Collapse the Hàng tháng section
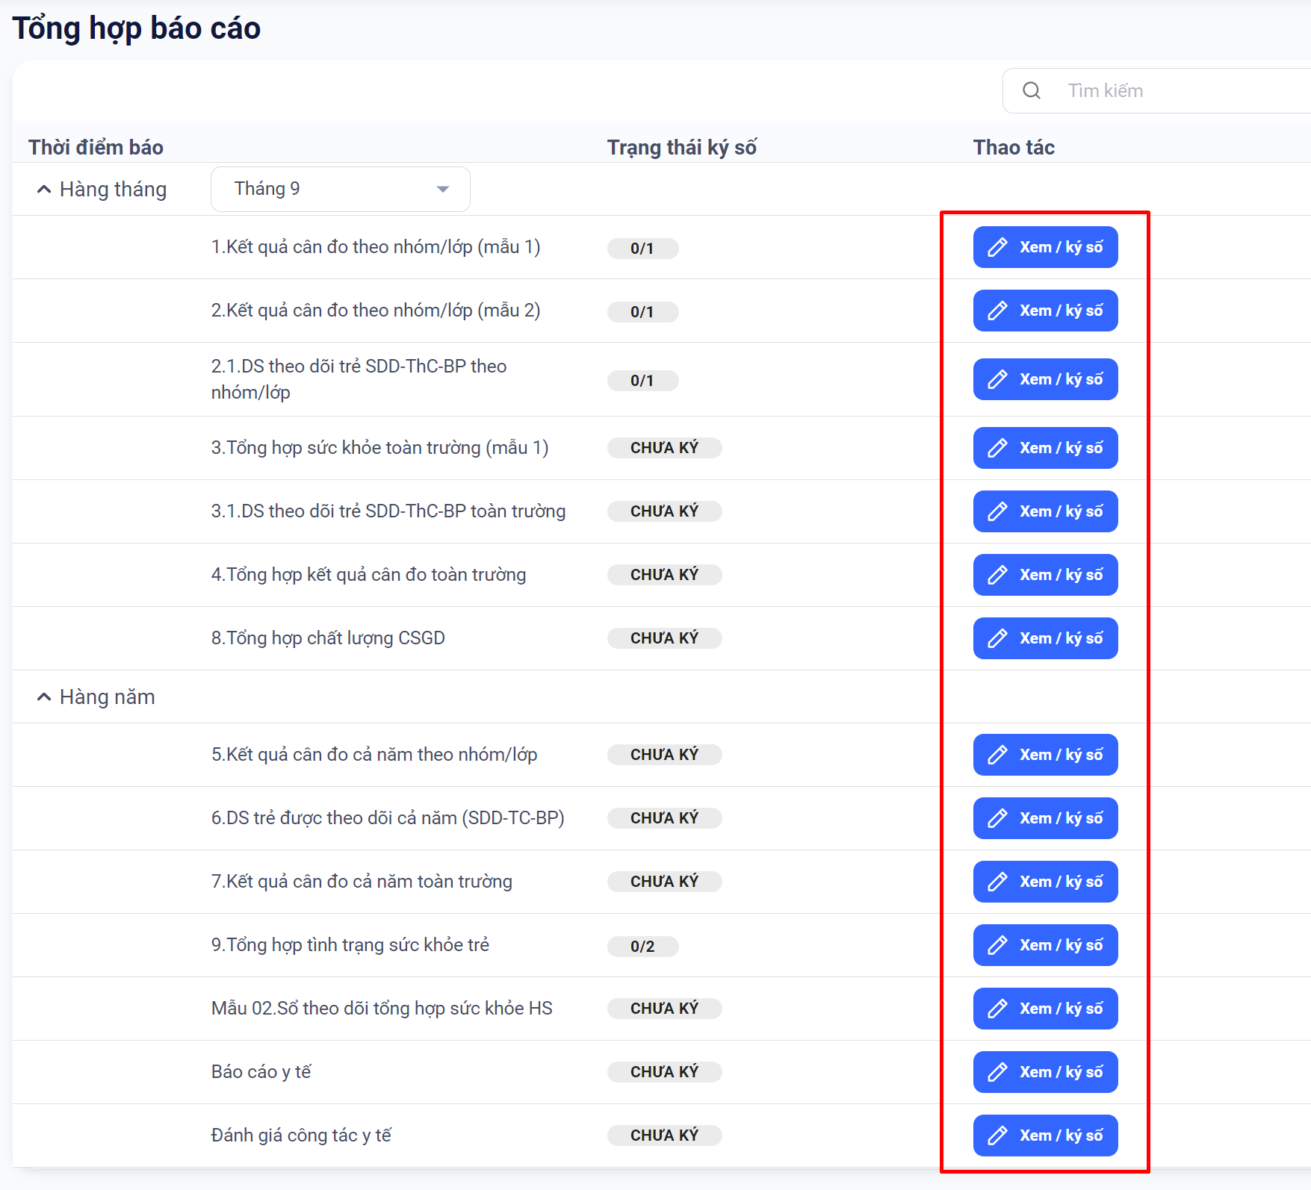 [x=44, y=190]
